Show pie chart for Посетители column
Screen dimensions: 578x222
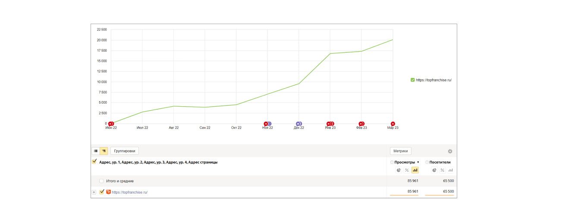(x=434, y=170)
